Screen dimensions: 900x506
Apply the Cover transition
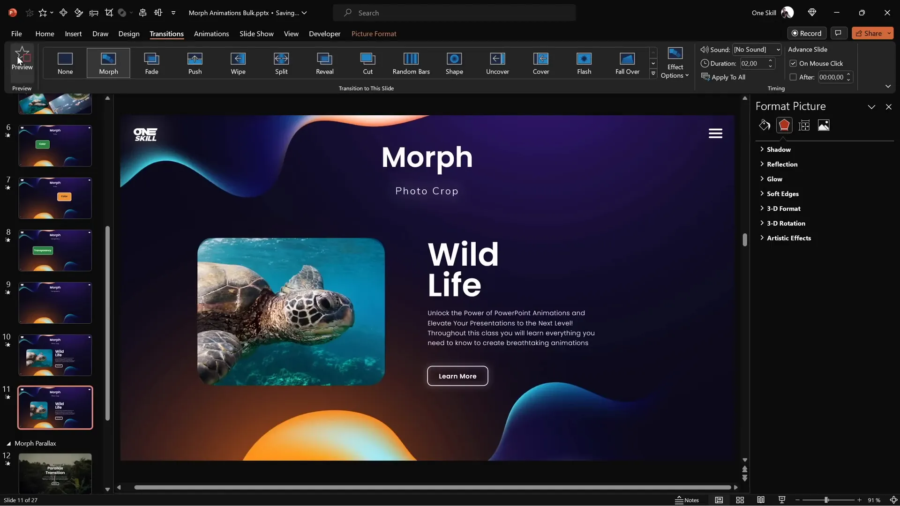541,63
